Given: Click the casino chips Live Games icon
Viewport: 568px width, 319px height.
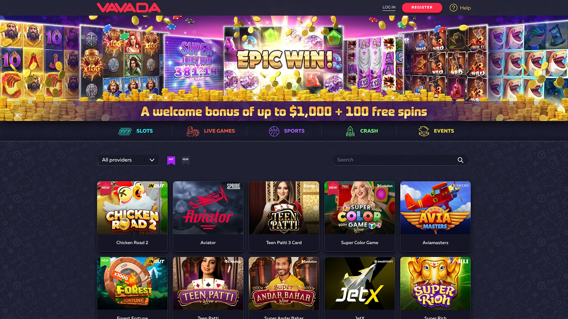Looking at the screenshot, I should (193, 131).
